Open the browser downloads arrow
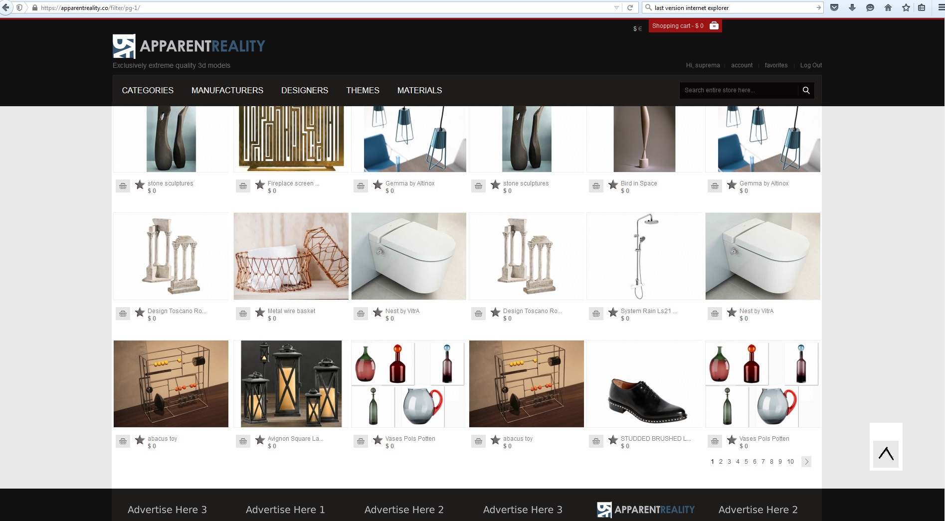This screenshot has width=945, height=521. click(x=852, y=7)
